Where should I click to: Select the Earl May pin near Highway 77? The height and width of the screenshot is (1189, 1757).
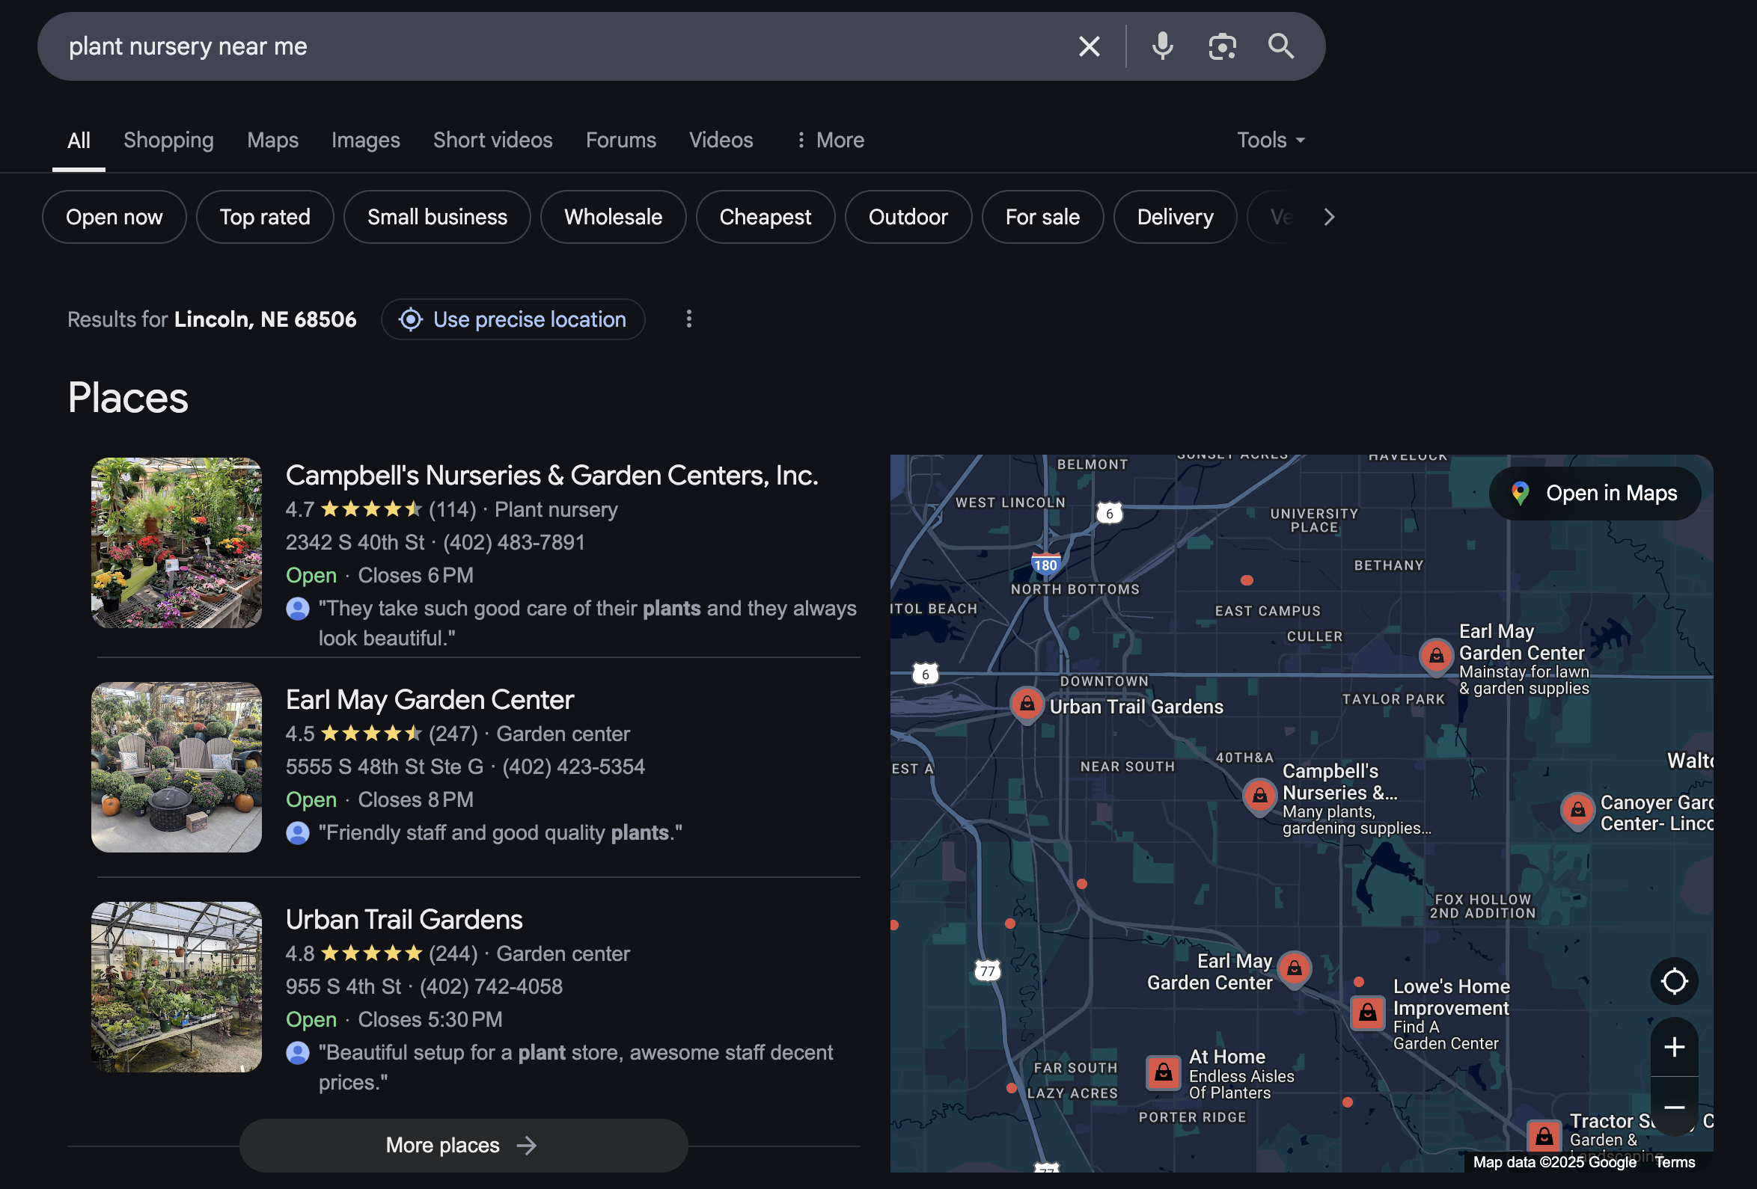(x=1295, y=968)
